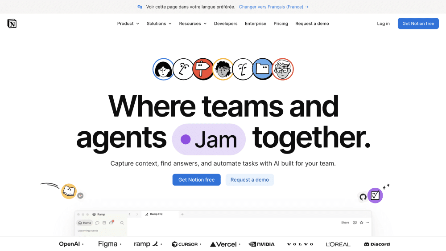The width and height of the screenshot is (446, 251).
Task: Click the red signpost avatar icon
Action: pyautogui.click(x=202, y=69)
